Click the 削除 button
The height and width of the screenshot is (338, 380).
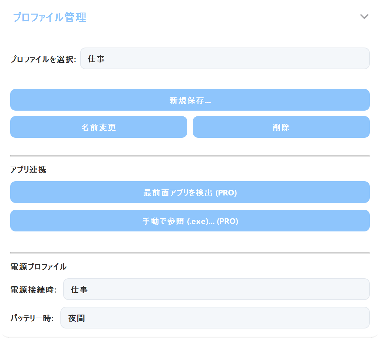tap(281, 127)
